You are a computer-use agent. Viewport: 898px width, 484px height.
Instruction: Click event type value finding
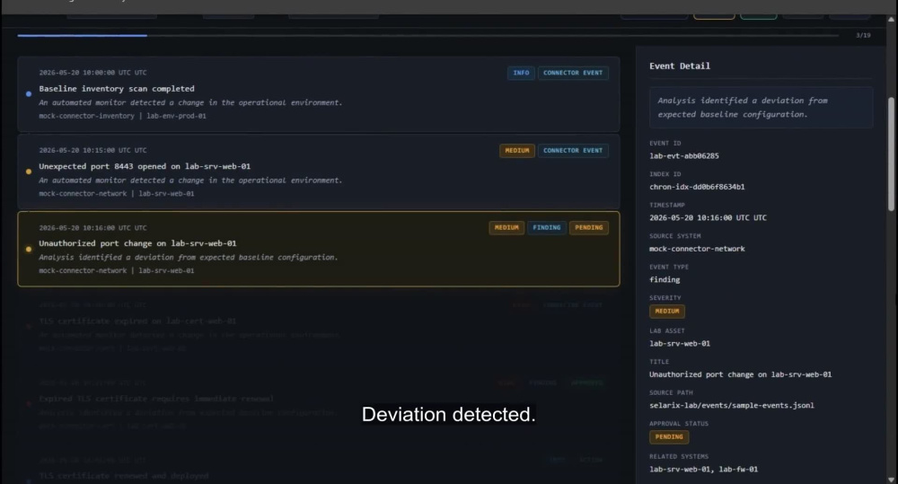(x=665, y=279)
